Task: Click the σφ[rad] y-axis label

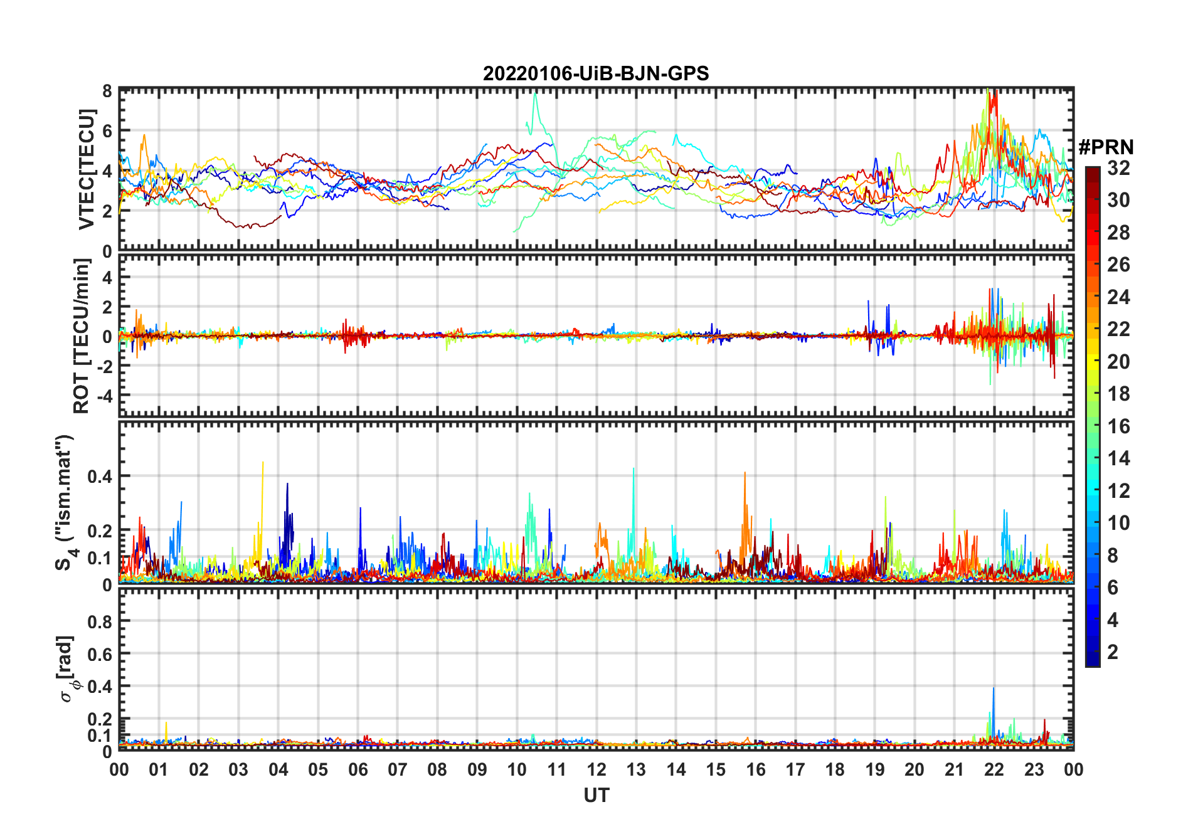Action: pos(68,669)
